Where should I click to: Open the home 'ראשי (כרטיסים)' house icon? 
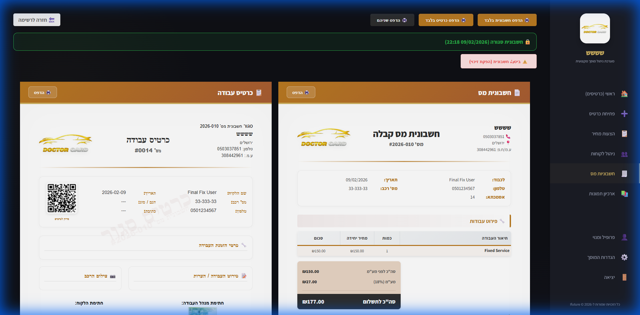point(624,94)
